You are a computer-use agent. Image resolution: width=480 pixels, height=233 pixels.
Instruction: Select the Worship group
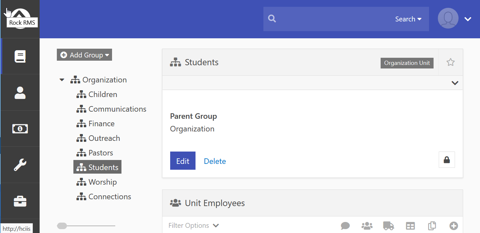tap(96, 182)
